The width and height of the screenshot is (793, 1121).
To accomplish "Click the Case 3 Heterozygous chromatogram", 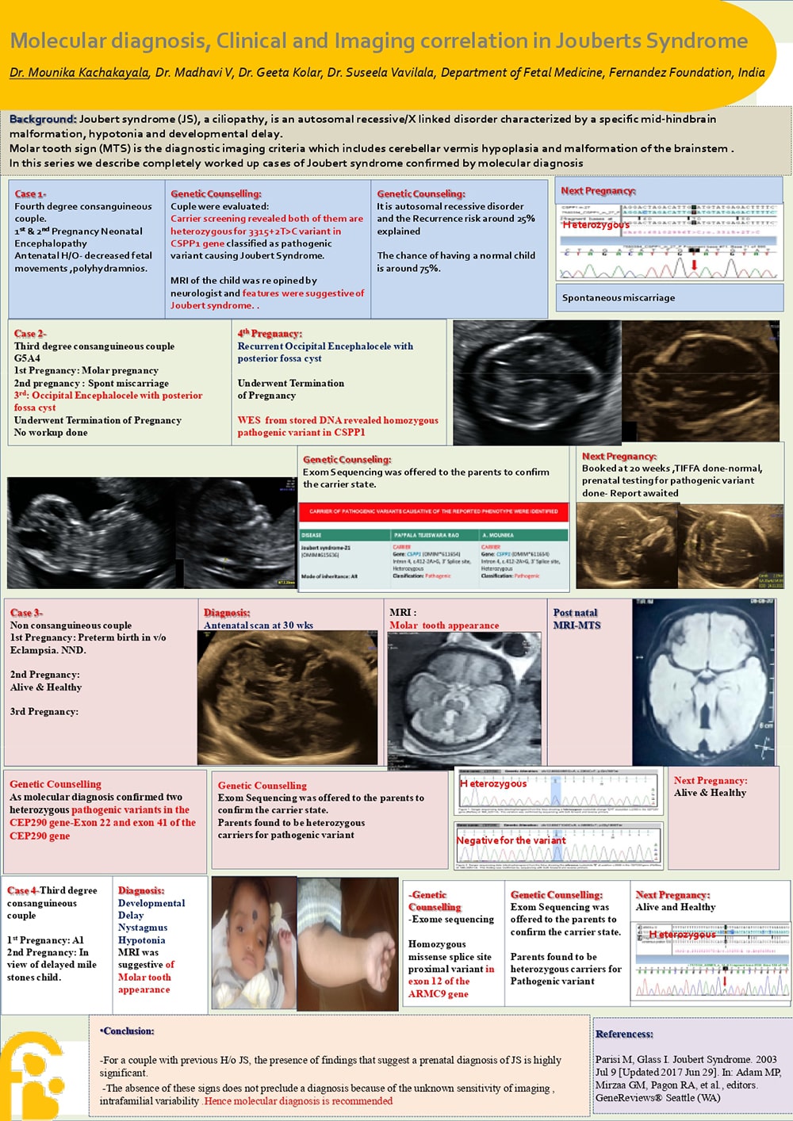I will tap(557, 790).
